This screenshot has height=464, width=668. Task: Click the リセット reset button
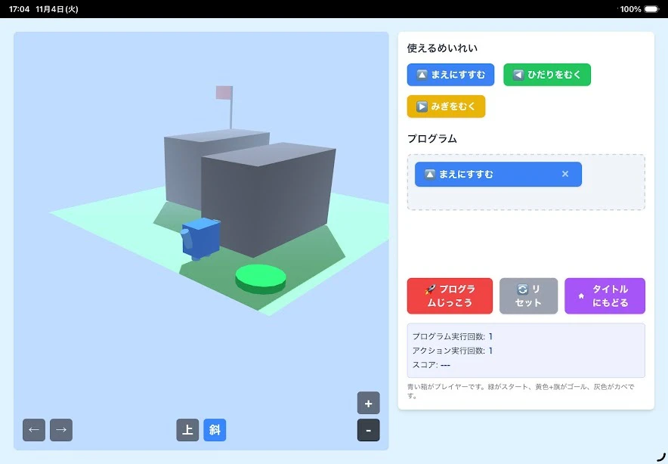pyautogui.click(x=528, y=295)
